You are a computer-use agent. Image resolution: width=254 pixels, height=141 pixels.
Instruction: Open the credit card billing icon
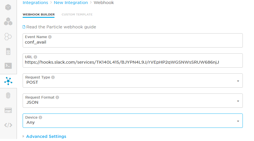[8, 110]
